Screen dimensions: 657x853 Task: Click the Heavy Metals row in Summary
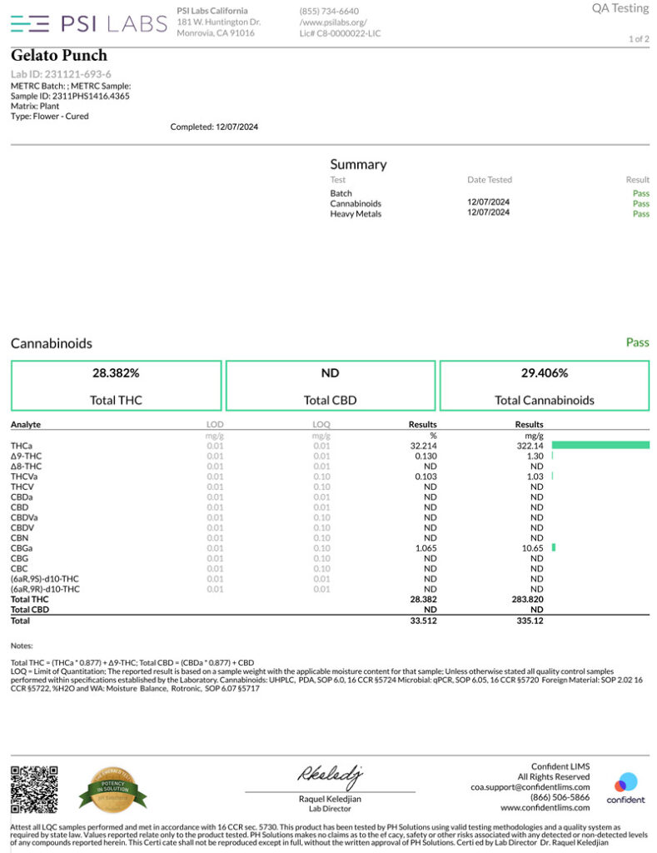point(490,214)
